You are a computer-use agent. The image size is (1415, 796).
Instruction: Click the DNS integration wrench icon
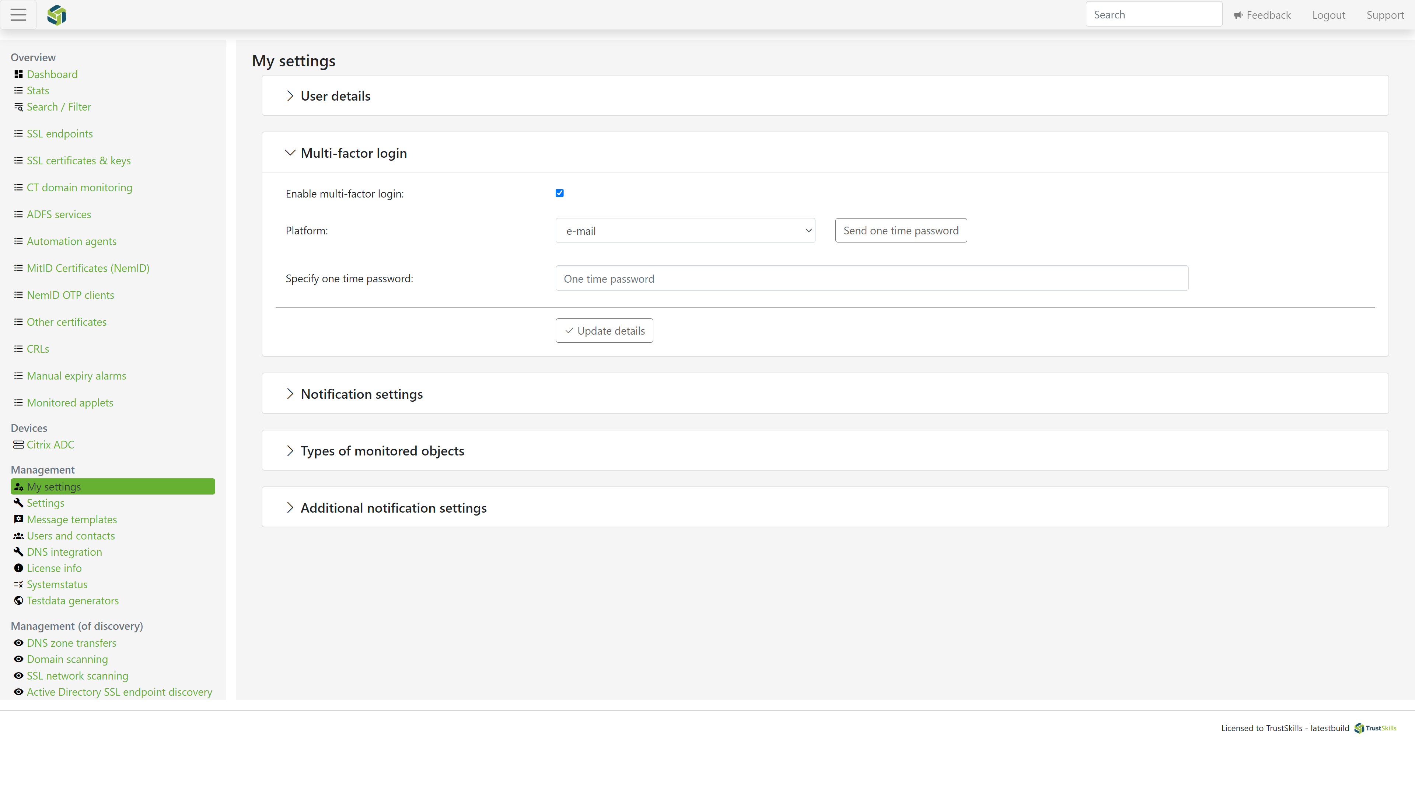click(x=18, y=552)
